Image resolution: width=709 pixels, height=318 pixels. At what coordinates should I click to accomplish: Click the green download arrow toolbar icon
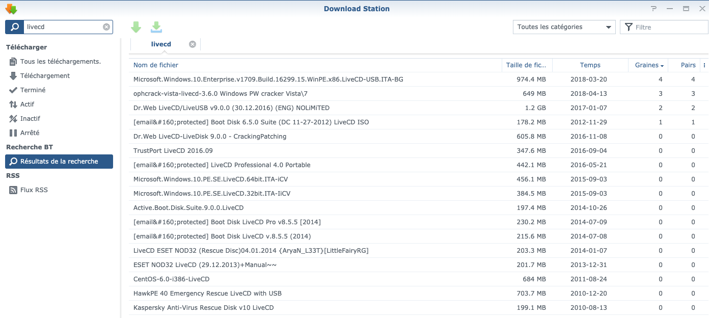click(136, 28)
